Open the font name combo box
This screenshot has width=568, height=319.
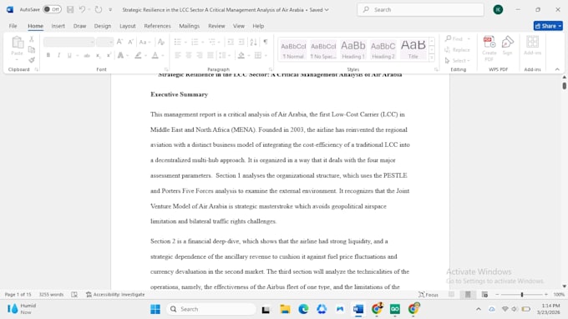tap(68, 42)
